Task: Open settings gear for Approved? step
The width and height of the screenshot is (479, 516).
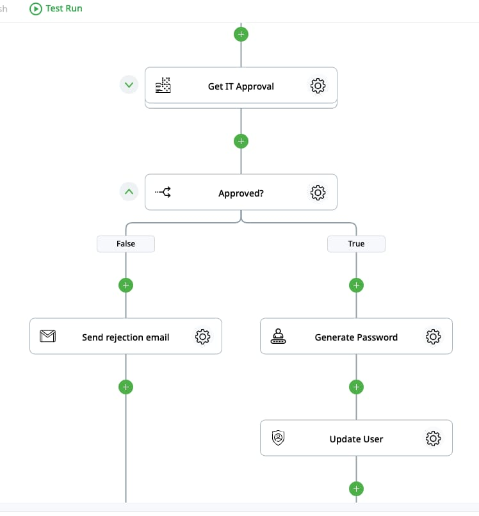Action: click(x=318, y=192)
